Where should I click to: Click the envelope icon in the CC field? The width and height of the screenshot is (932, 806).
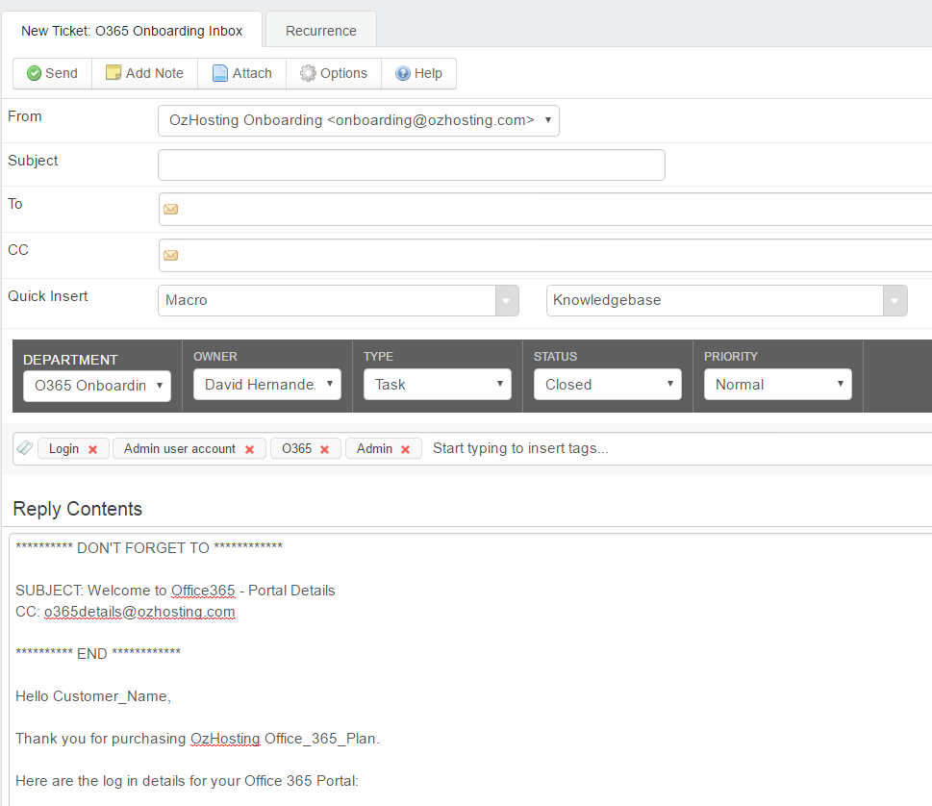click(x=170, y=256)
